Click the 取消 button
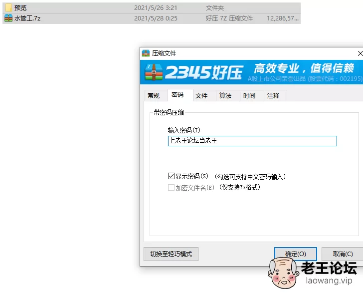 (x=342, y=254)
